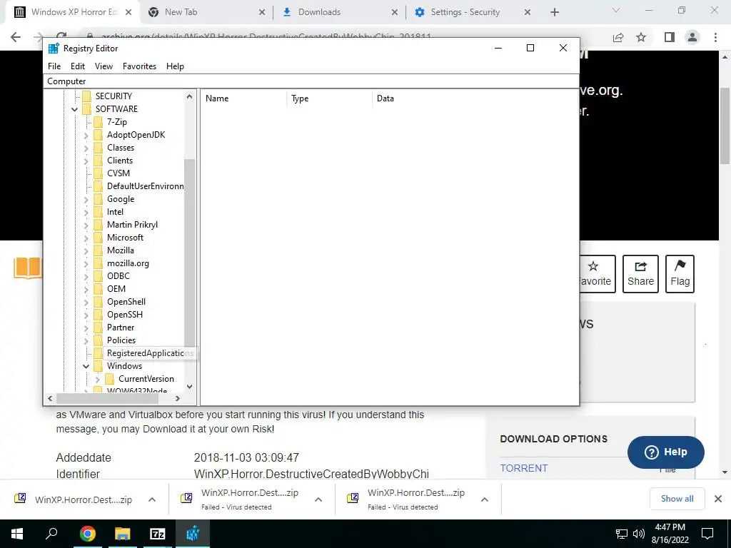The width and height of the screenshot is (731, 548).
Task: Select the Mozilla key folder icon
Action: click(x=98, y=250)
